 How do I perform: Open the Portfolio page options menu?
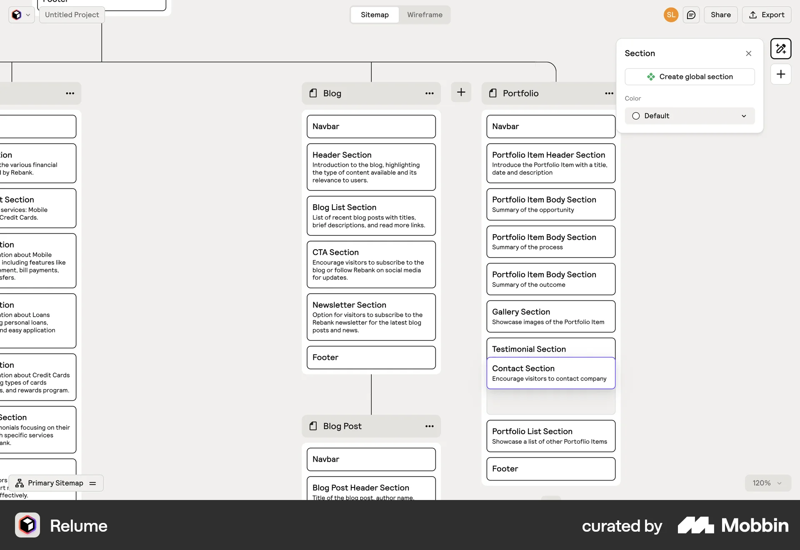[608, 93]
